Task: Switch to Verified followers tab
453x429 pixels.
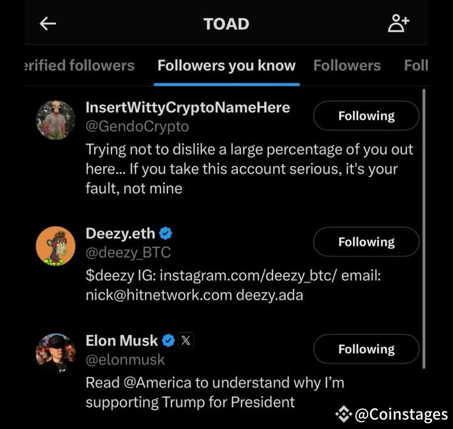Action: 79,66
